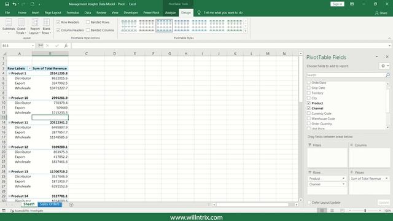Open the Name Box dropdown arrow
393x221 pixels.
33,45
